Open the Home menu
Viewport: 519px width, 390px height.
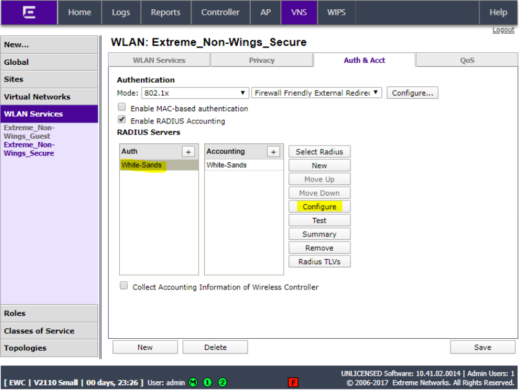pos(80,12)
